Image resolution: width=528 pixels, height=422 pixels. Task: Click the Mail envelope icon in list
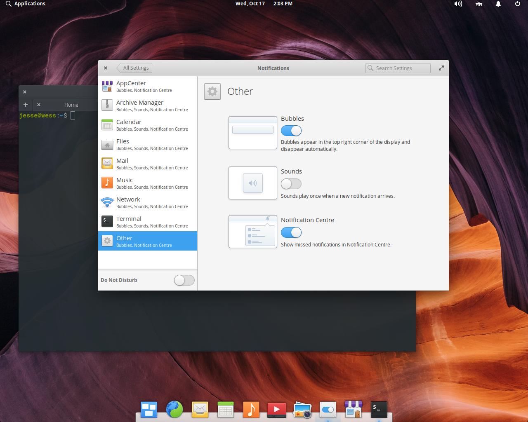point(107,164)
